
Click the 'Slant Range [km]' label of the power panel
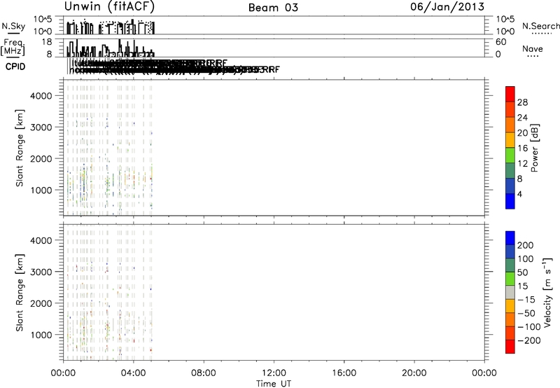(20, 148)
